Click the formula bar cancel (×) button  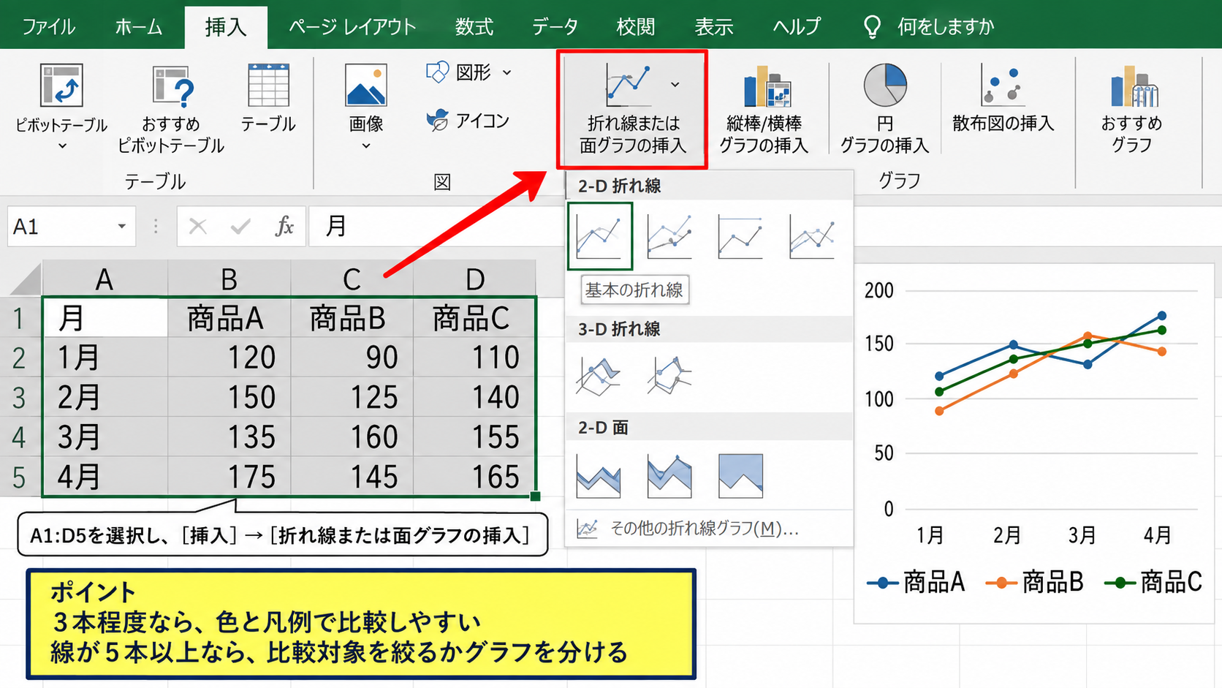point(197,227)
